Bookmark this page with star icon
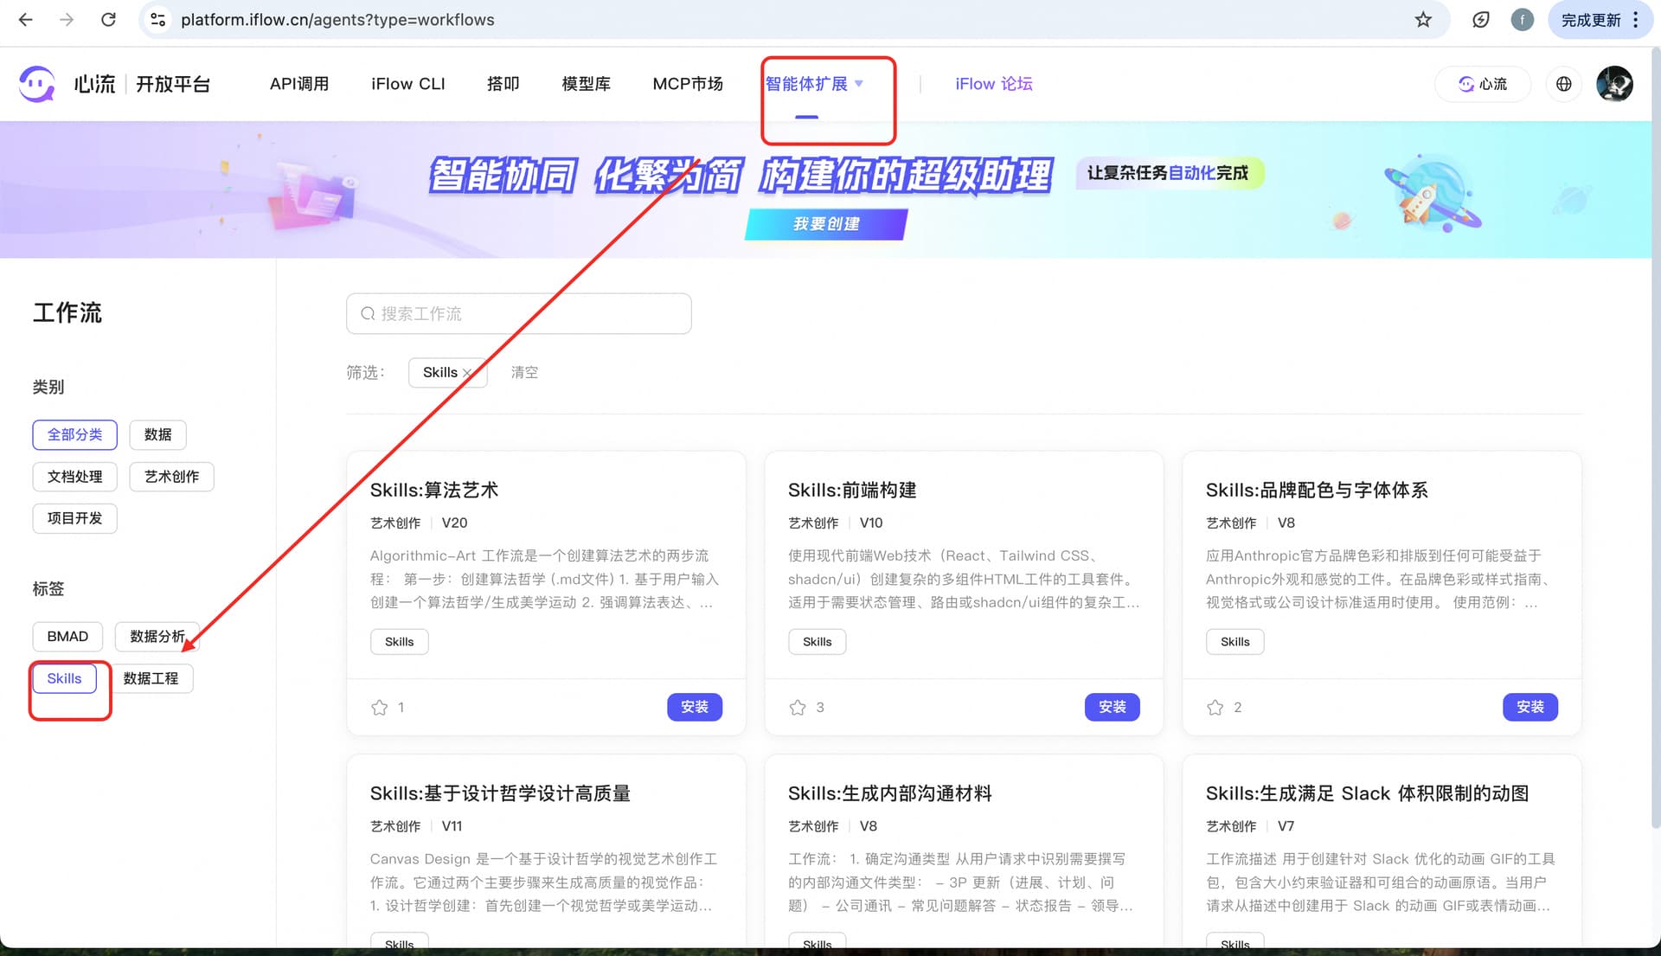 [x=1423, y=20]
